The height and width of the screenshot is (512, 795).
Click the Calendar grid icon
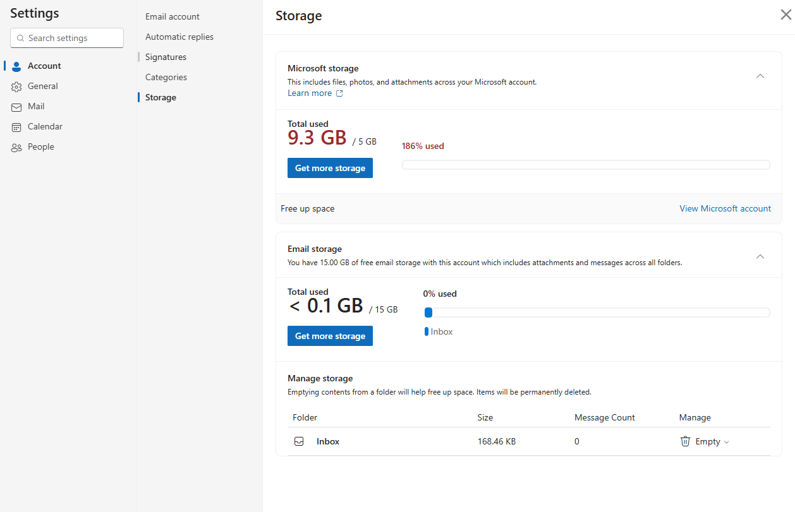click(16, 127)
